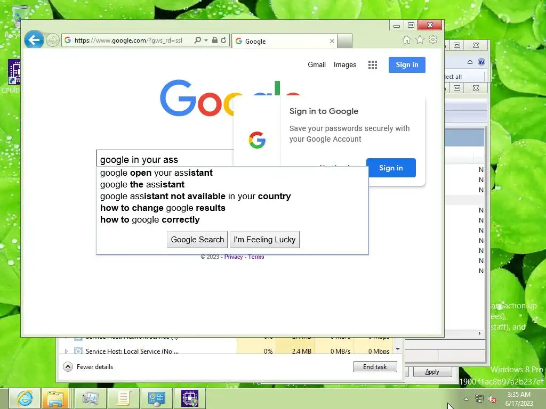Viewport: 546px width, 409px height.
Task: Click the Google G logo in popup
Action: [x=257, y=140]
